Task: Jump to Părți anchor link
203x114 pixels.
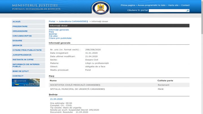Action: (51, 32)
